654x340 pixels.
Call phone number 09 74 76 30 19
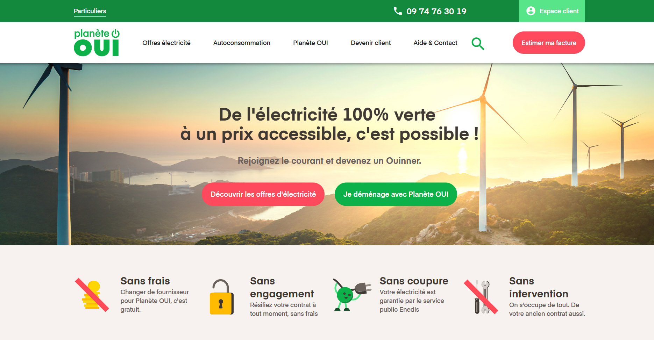(x=436, y=12)
